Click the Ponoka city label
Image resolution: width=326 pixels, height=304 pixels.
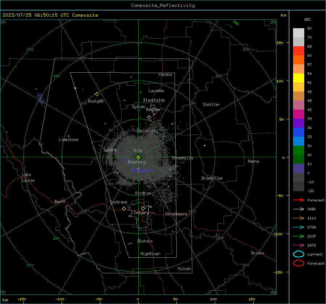(x=165, y=74)
